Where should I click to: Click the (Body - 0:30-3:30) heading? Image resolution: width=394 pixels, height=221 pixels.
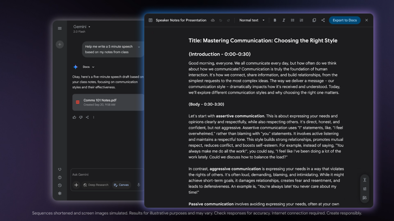206,104
